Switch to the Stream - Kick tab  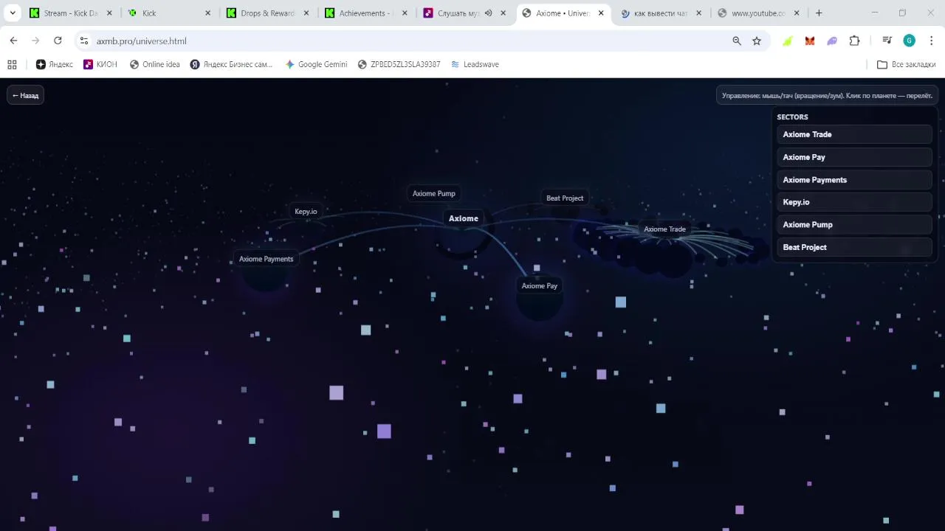coord(70,13)
